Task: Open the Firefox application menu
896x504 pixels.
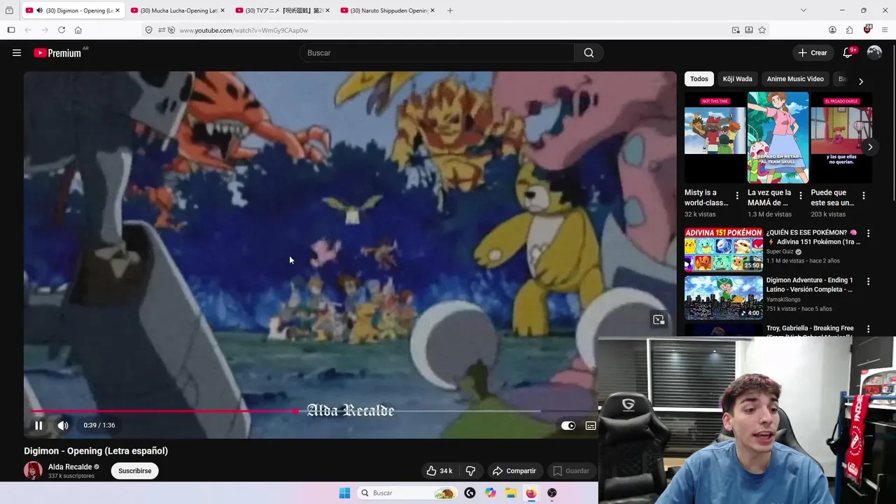Action: (885, 30)
